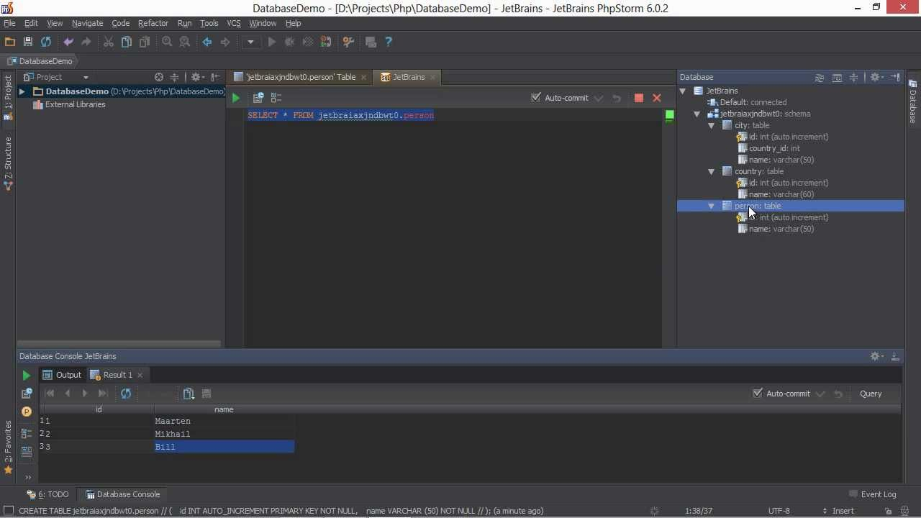Open the bottom console panel settings gear
This screenshot has width=921, height=518.
pyautogui.click(x=876, y=356)
